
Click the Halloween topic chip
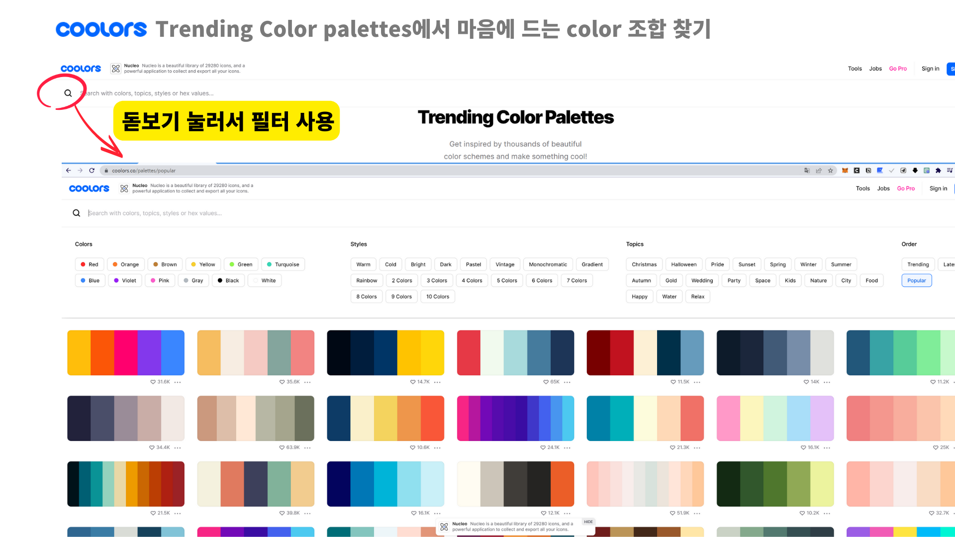[683, 265]
